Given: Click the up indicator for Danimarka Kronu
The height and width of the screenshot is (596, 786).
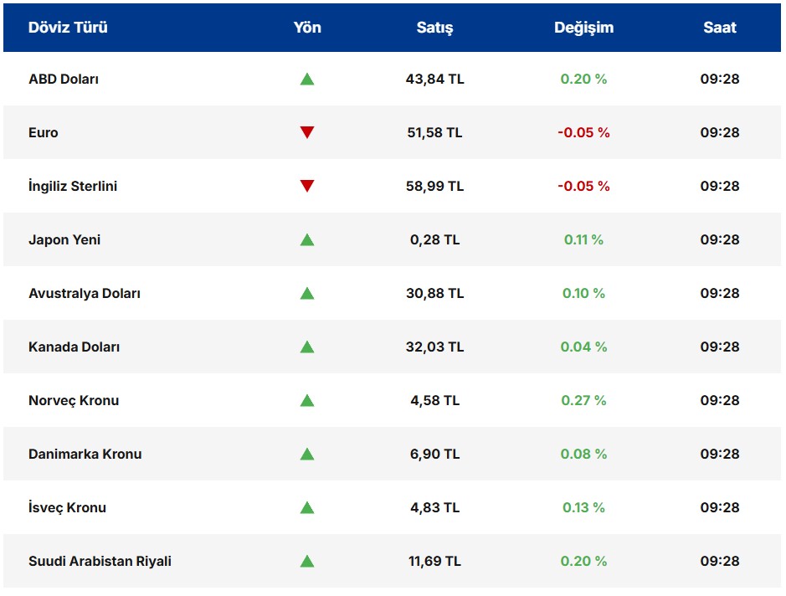Looking at the screenshot, I should click(x=308, y=454).
